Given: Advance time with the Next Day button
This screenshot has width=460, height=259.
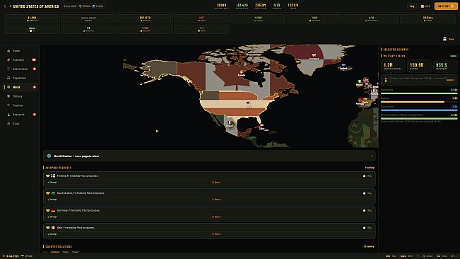Looking at the screenshot, I should 446,6.
